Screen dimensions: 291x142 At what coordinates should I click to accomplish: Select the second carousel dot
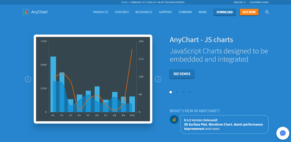point(177,92)
